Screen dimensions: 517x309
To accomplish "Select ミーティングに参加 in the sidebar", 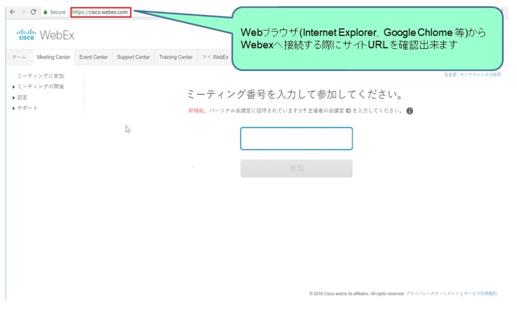I will tap(41, 76).
